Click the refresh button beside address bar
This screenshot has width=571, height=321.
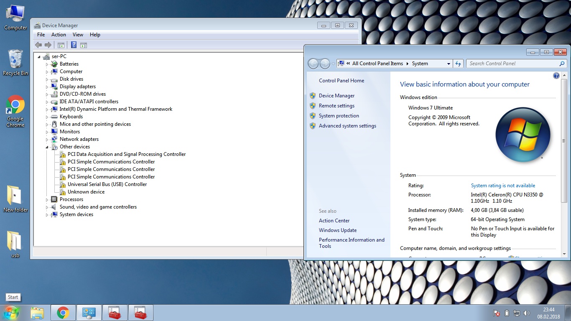tap(458, 64)
